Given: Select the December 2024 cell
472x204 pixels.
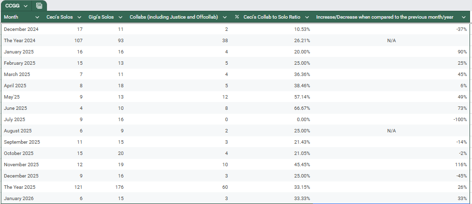Looking at the screenshot, I should click(x=21, y=29).
